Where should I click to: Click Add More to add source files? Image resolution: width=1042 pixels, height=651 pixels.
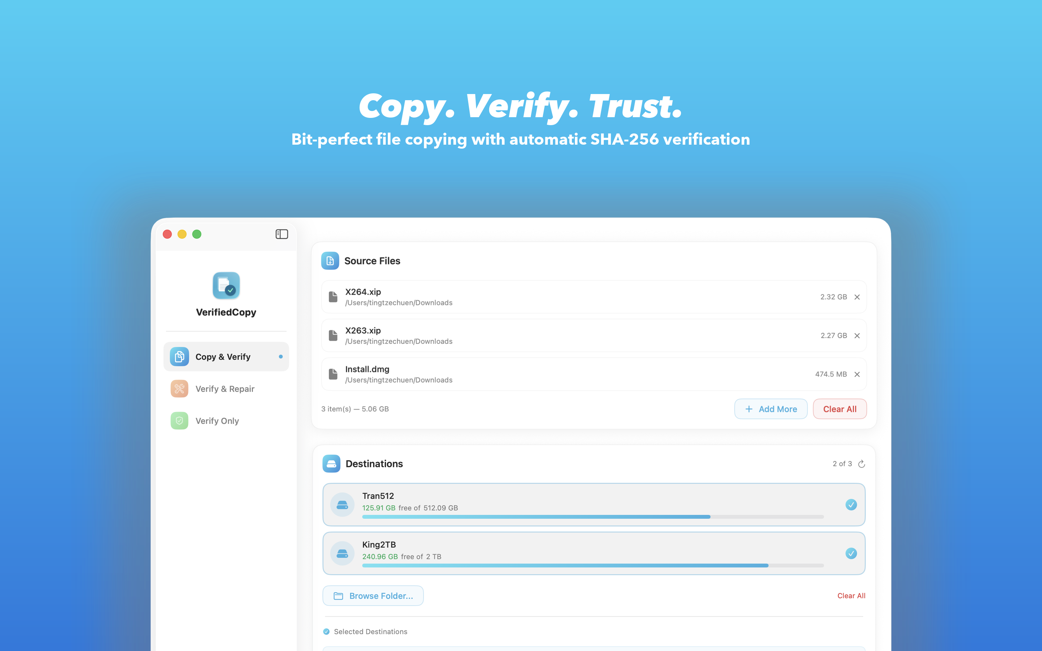click(x=771, y=409)
